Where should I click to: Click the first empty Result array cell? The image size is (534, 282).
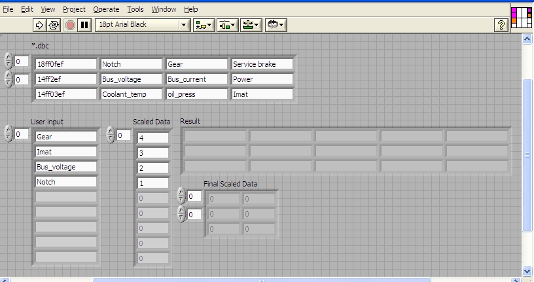(215, 136)
